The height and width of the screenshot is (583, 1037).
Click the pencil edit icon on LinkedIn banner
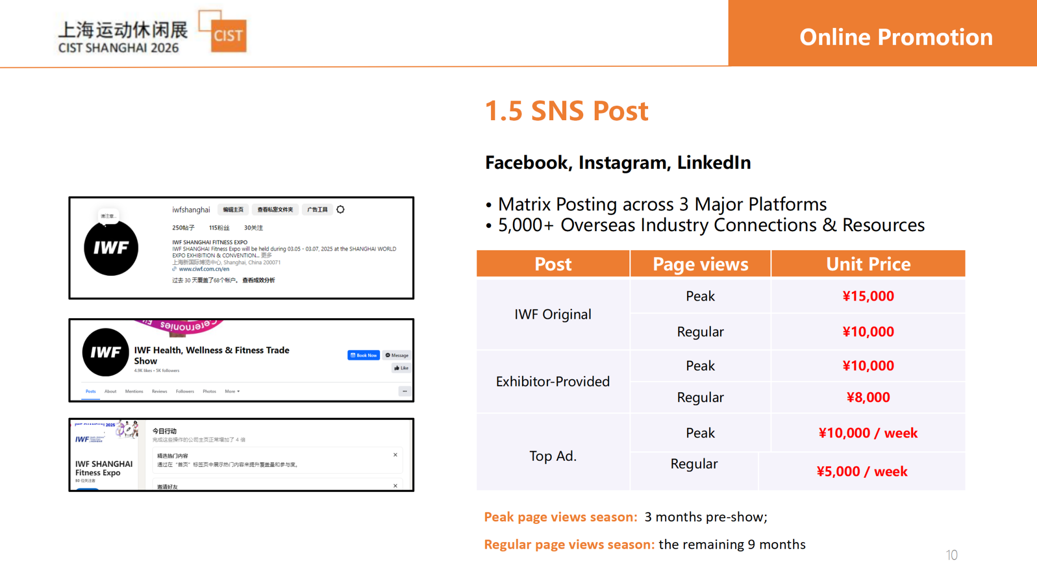[x=128, y=429]
